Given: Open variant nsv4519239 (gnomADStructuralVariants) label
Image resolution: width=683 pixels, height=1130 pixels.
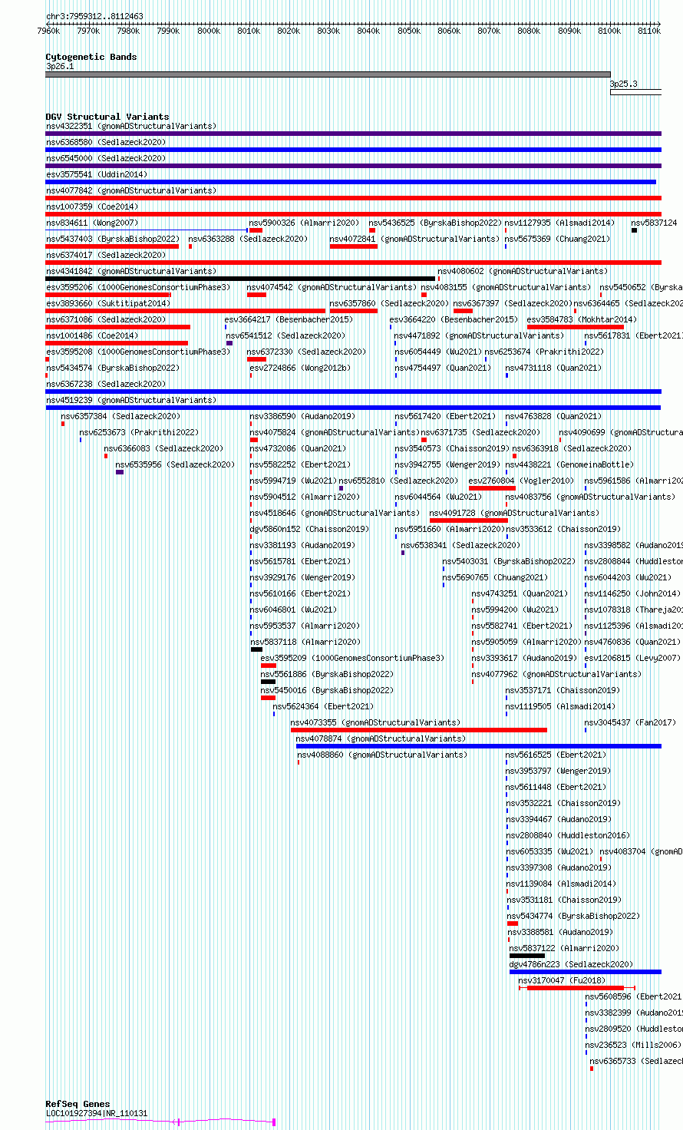Looking at the screenshot, I should (131, 400).
